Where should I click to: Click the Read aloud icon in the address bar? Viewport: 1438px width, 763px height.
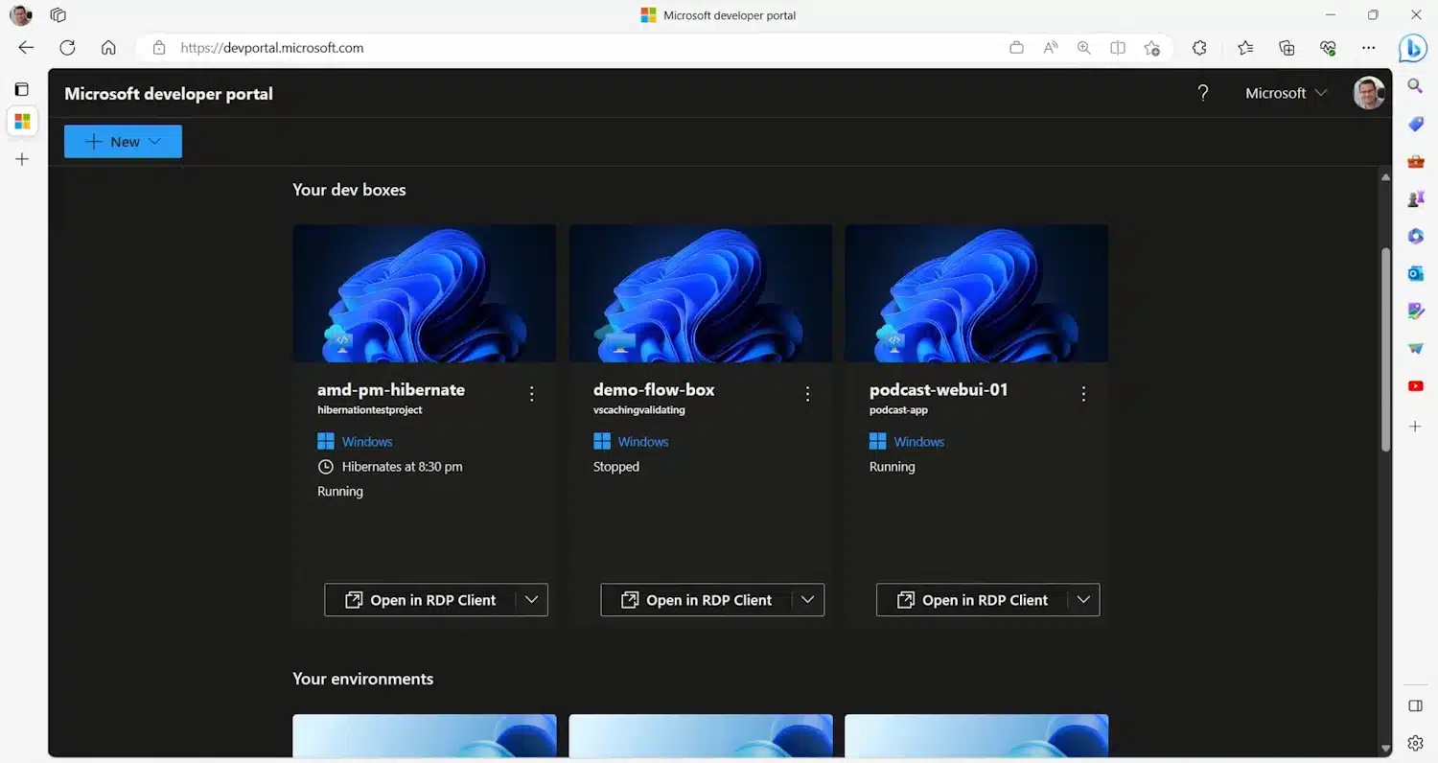pyautogui.click(x=1050, y=47)
